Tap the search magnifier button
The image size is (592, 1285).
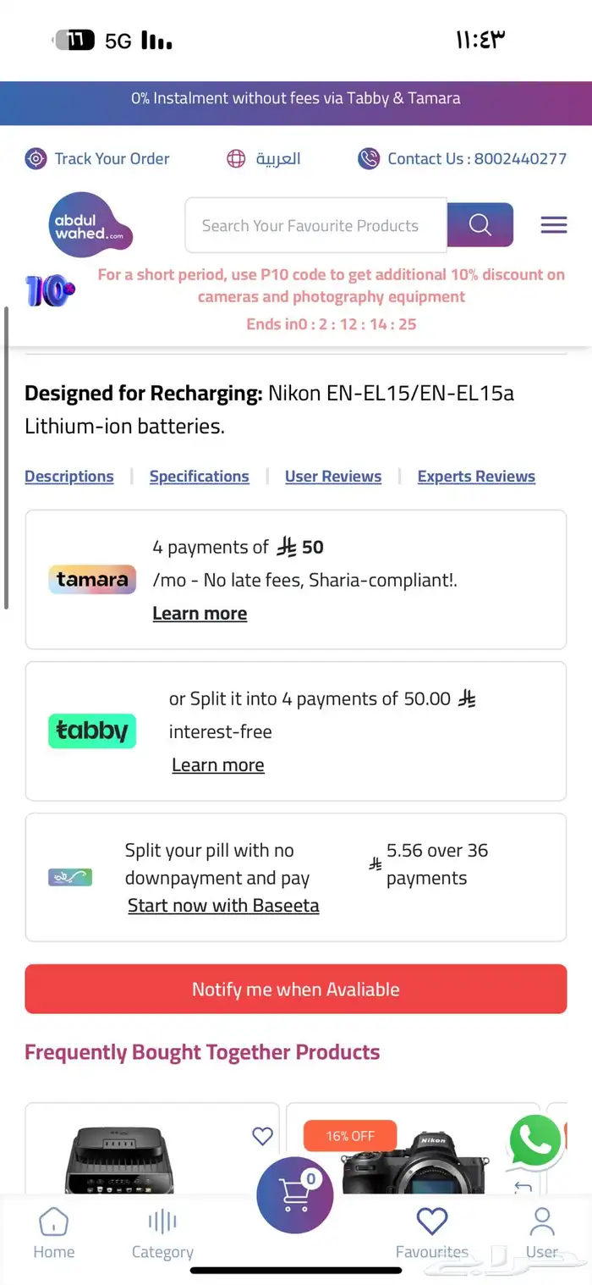point(480,225)
